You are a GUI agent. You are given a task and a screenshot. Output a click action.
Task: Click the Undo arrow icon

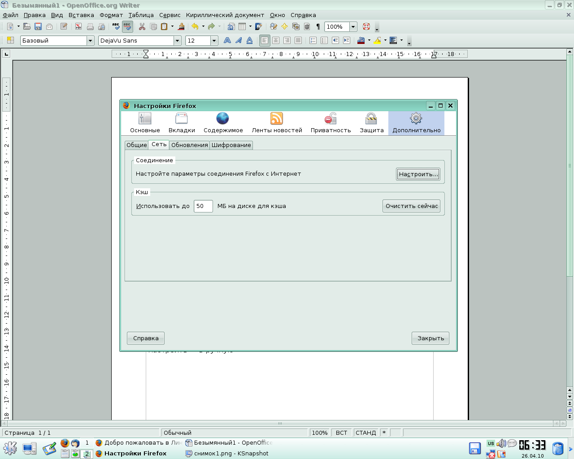(x=195, y=26)
